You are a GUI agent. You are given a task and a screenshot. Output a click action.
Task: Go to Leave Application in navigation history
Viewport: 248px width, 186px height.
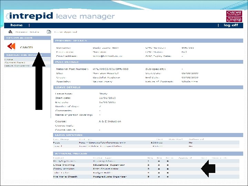coord(17,66)
